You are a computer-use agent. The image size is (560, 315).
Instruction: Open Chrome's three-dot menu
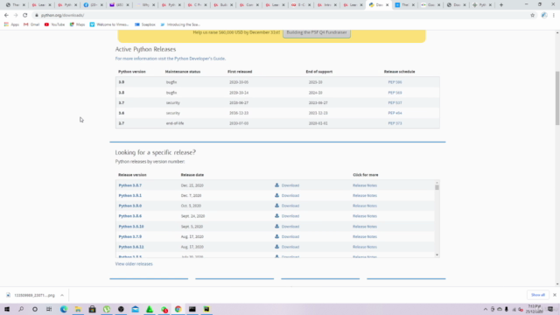pyautogui.click(x=554, y=16)
